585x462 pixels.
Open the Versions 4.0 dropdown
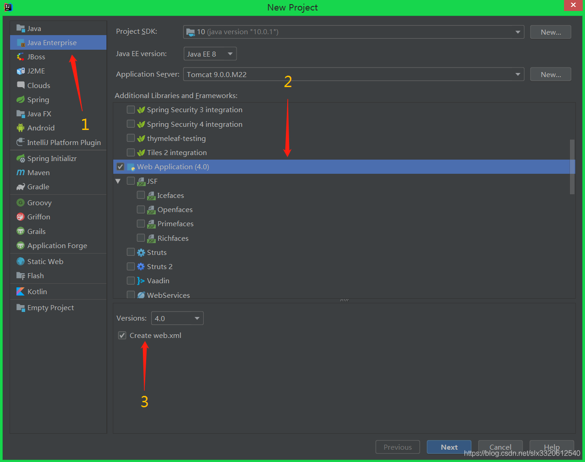pyautogui.click(x=177, y=318)
